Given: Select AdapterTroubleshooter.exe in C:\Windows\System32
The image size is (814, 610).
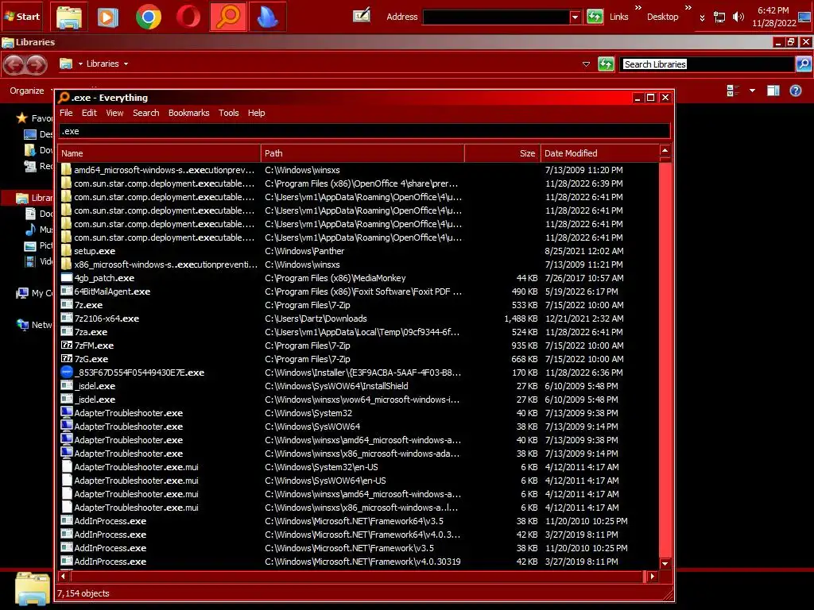Looking at the screenshot, I should point(359,412).
